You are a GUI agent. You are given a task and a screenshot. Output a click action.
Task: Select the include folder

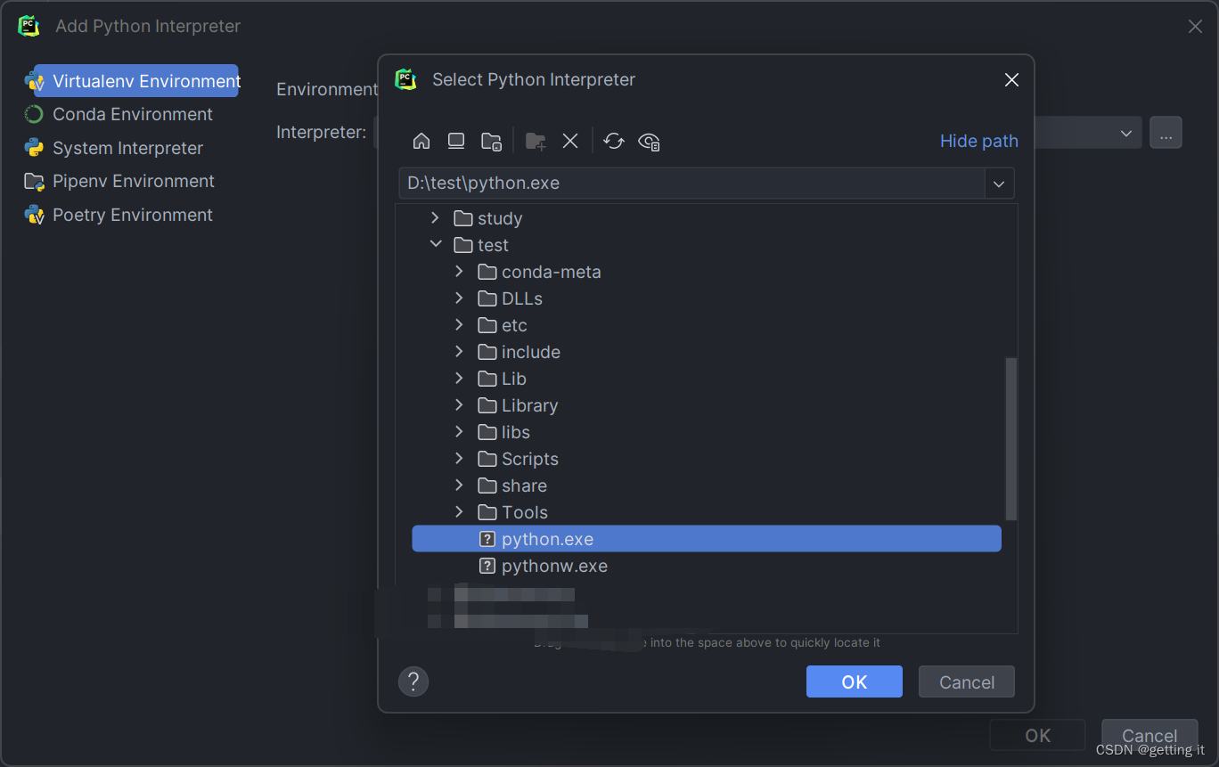pyautogui.click(x=531, y=352)
